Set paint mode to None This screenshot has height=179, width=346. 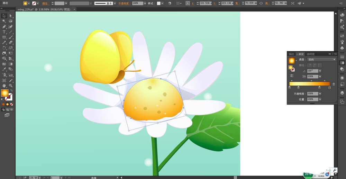point(11,104)
